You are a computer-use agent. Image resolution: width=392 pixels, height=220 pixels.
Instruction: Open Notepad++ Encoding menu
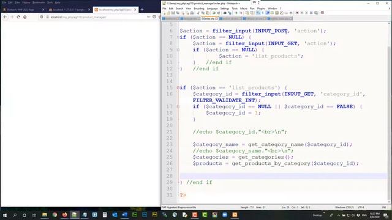pyautogui.click(x=199, y=9)
